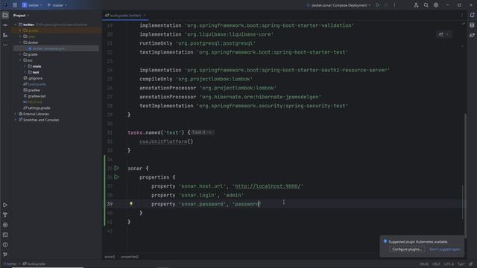This screenshot has width=477, height=268.
Task: Select .gitignore file in tree
Action: pos(33,78)
